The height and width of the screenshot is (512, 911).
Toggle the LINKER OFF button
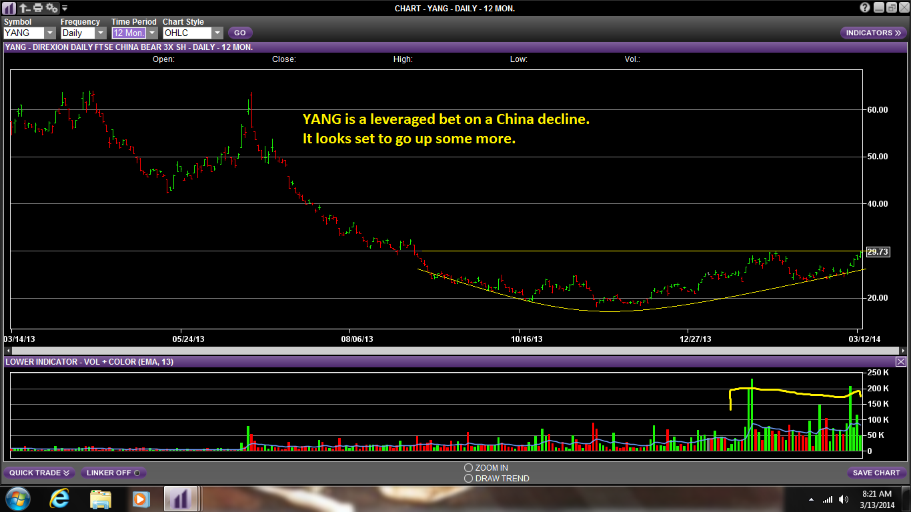point(113,473)
